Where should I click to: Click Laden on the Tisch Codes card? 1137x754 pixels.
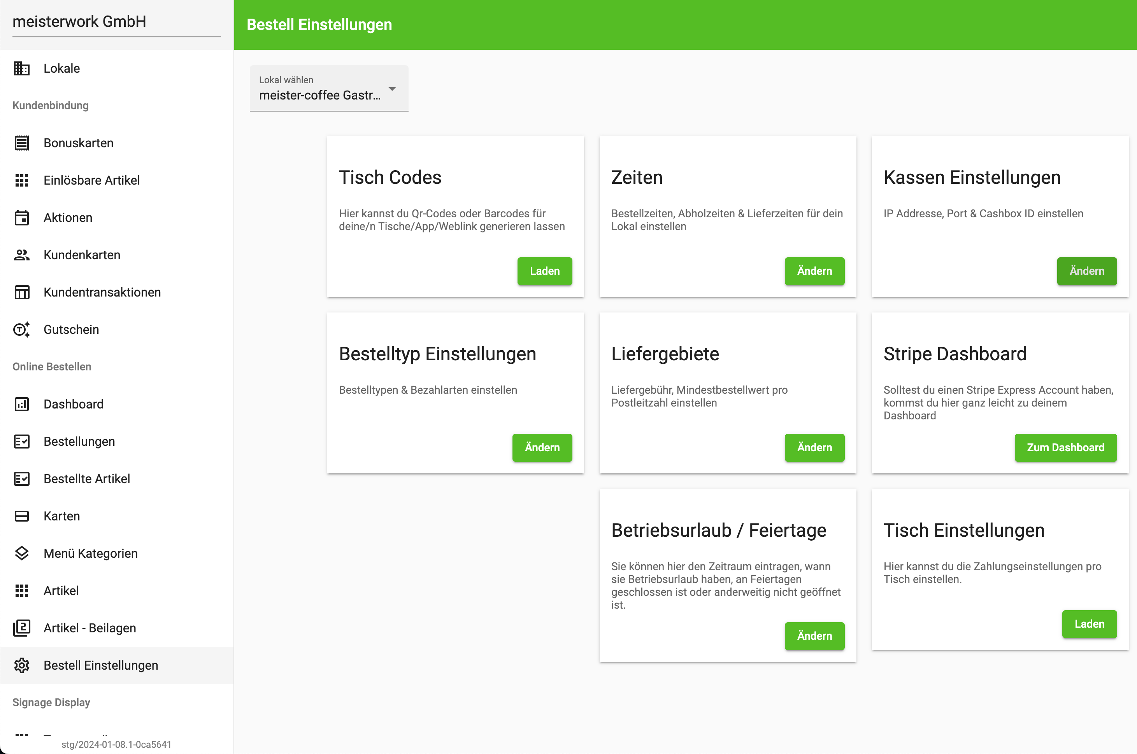[x=544, y=271]
